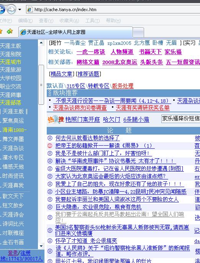The image size is (200, 263).
Task: Open related tribe 2008北京奥运
Action: [x=120, y=62]
